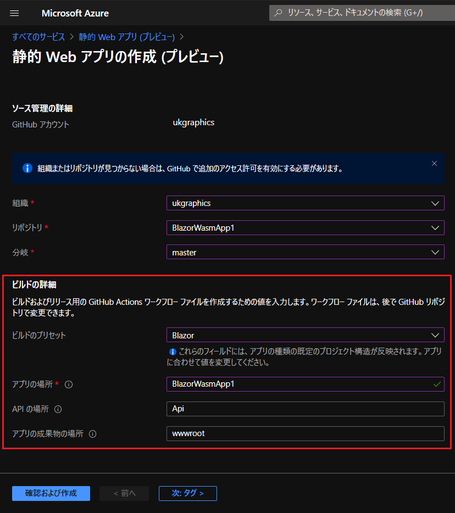This screenshot has width=455, height=513.
Task: Focus the アプリの成果物の場所 input field
Action: click(305, 433)
